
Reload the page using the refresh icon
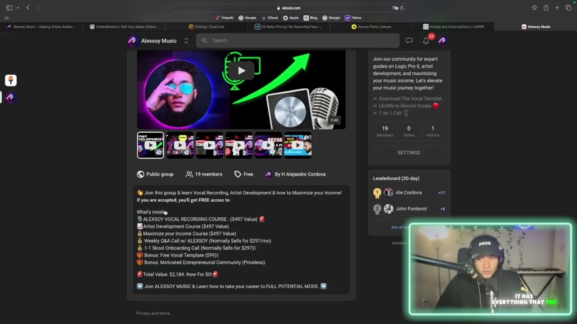coord(402,8)
